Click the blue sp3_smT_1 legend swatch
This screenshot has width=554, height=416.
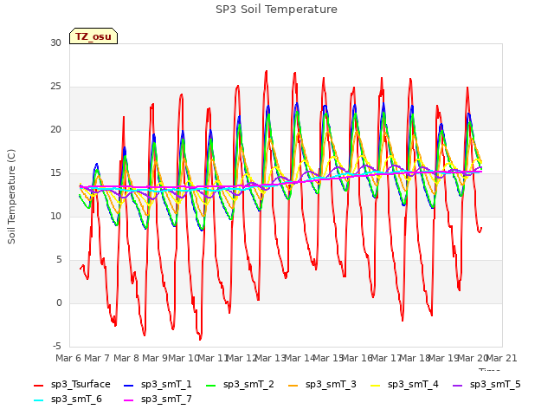coord(129,385)
